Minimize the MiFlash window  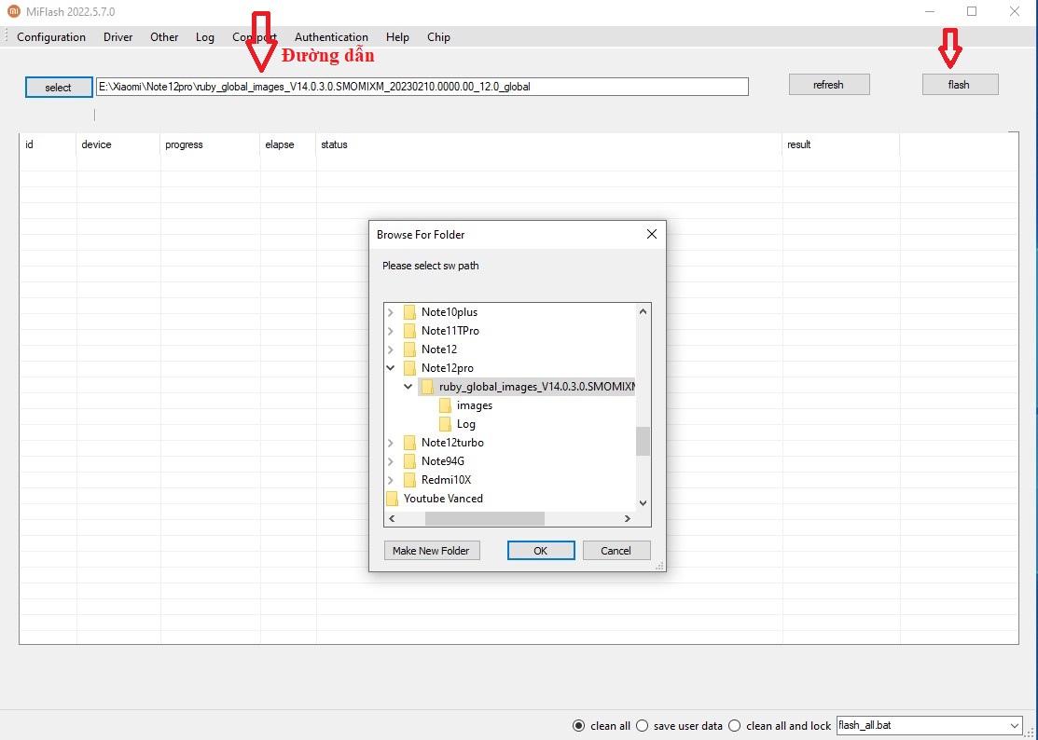coord(930,11)
